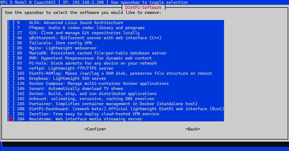289x151 pixels.
Task: Click the Back button
Action: click(192, 129)
